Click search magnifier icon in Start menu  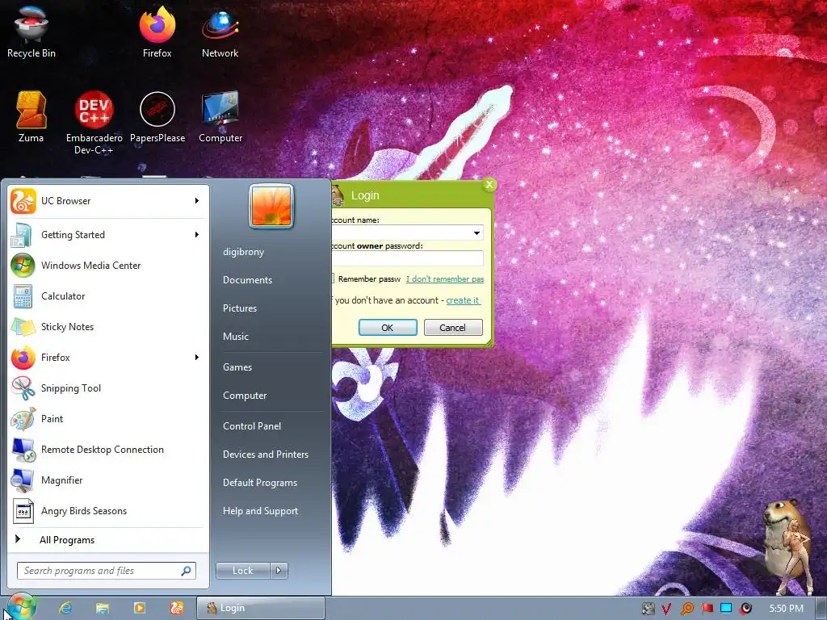187,571
